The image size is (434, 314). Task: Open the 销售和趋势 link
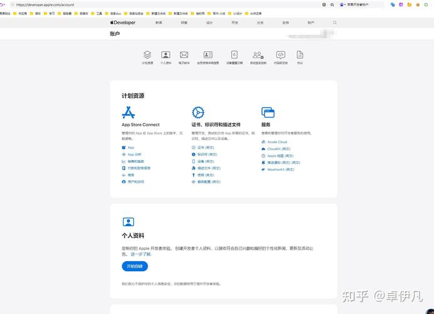click(136, 161)
